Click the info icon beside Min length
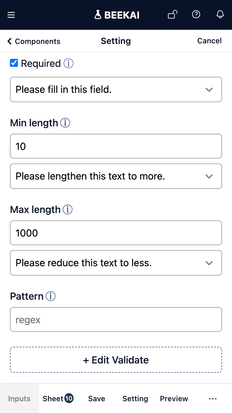 click(65, 123)
